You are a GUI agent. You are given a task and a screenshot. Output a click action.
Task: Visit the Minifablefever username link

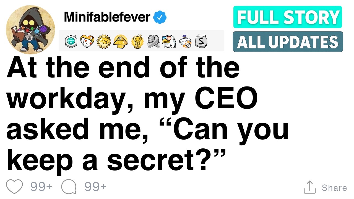[x=107, y=17]
